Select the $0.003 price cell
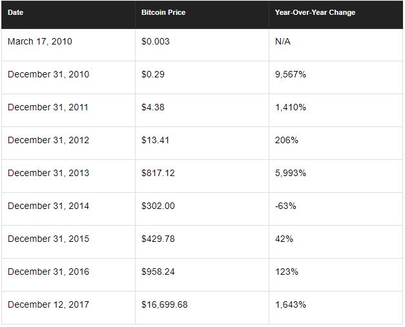405x327 pixels. [x=155, y=41]
